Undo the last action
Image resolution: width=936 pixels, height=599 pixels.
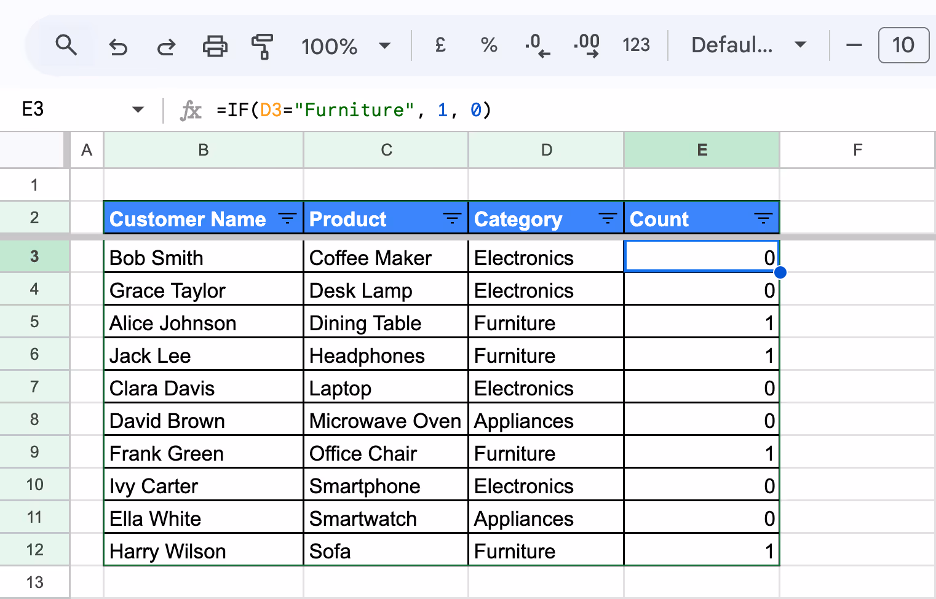pyautogui.click(x=117, y=45)
